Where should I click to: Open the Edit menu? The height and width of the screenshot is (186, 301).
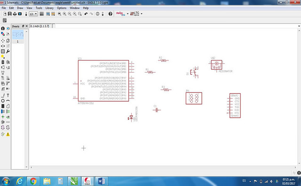click(x=11, y=8)
